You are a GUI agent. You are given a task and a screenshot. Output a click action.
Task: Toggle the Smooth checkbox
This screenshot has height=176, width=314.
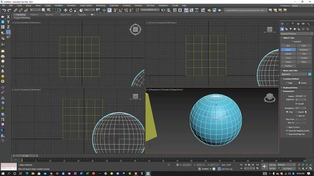pyautogui.click(x=296, y=104)
